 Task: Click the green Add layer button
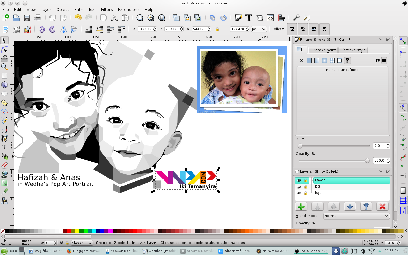(301, 207)
